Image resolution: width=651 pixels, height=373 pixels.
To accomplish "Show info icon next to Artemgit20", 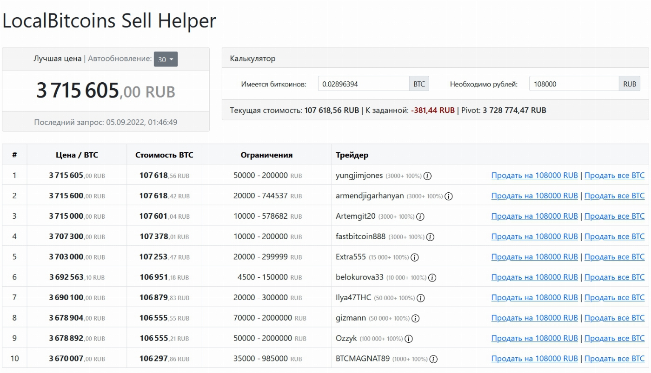I will (x=420, y=217).
